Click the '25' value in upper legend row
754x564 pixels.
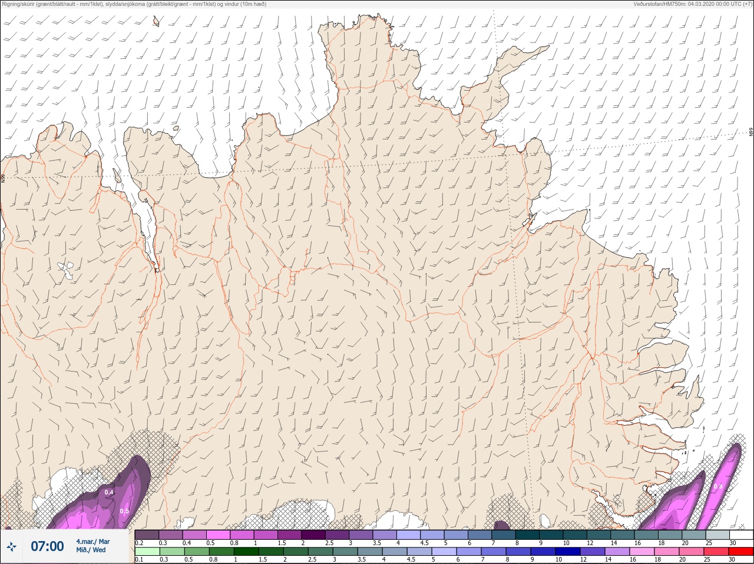click(x=709, y=543)
